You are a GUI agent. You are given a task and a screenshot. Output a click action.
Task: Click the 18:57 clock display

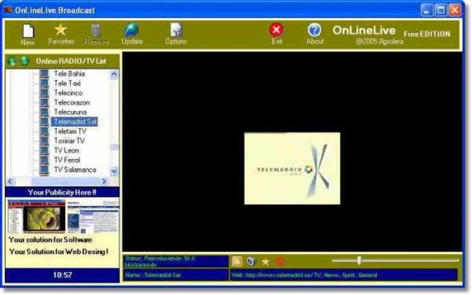coord(62,275)
